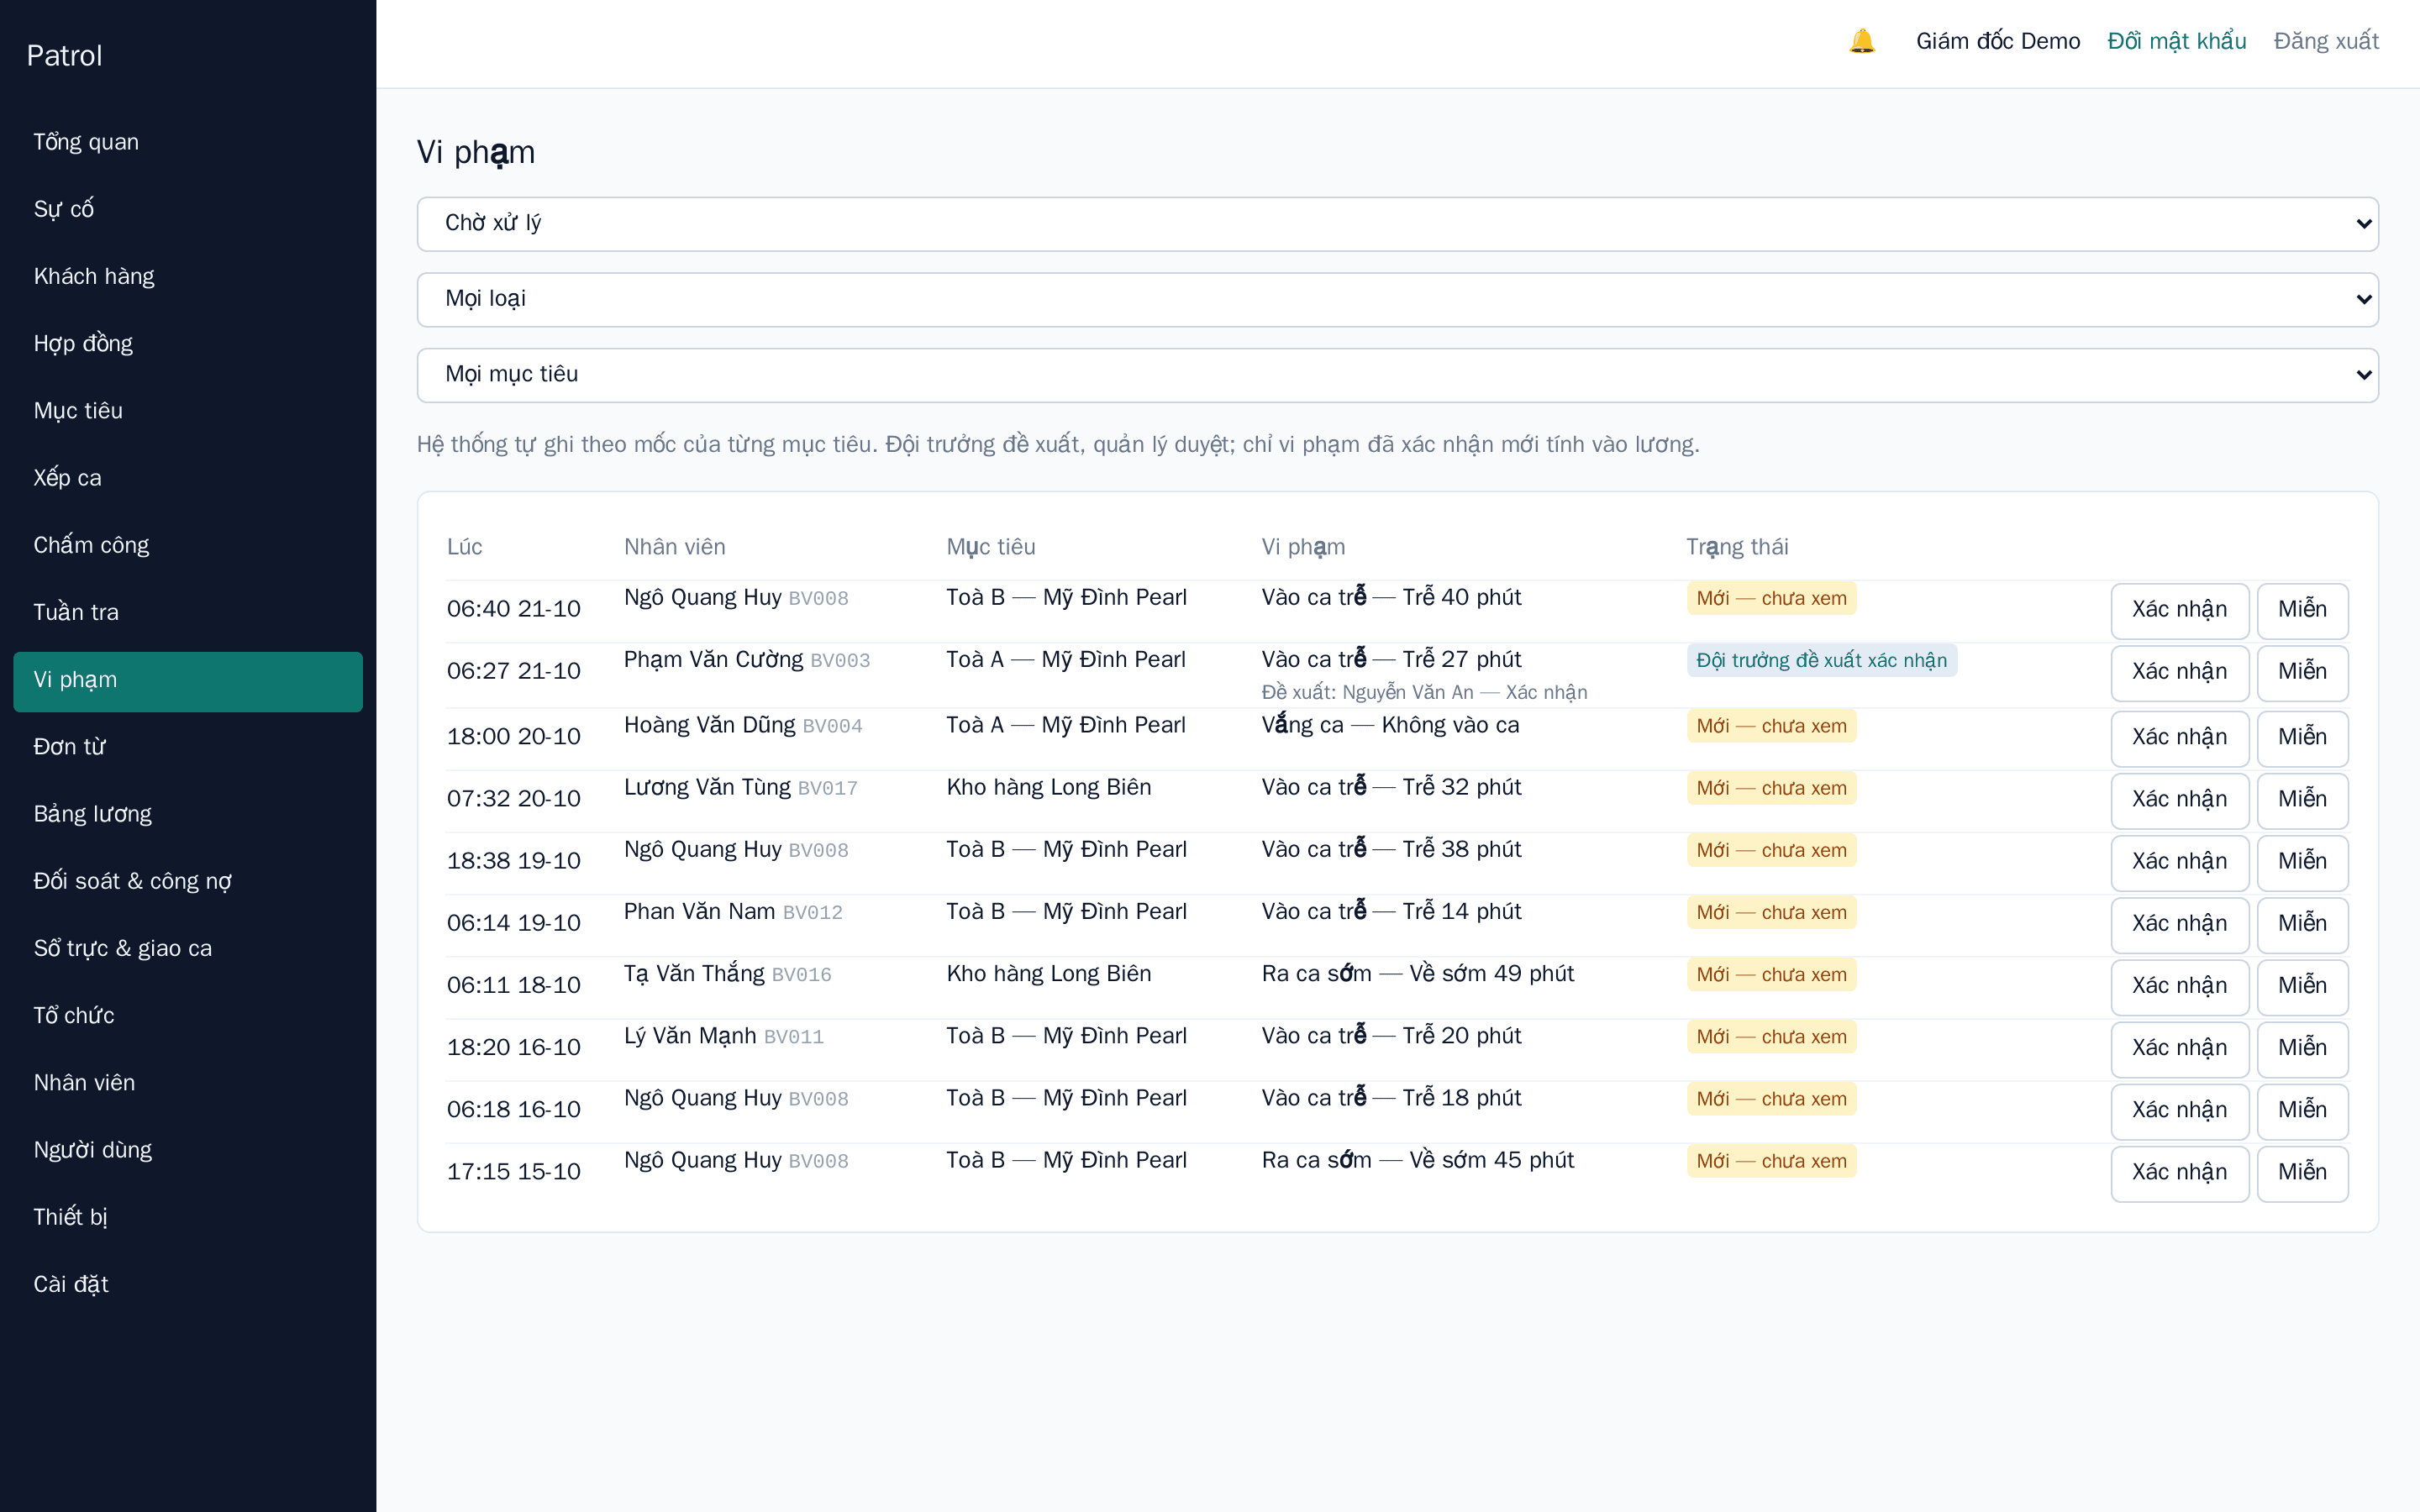Open Xếp ca sidebar item
This screenshot has width=2420, height=1512.
(188, 478)
